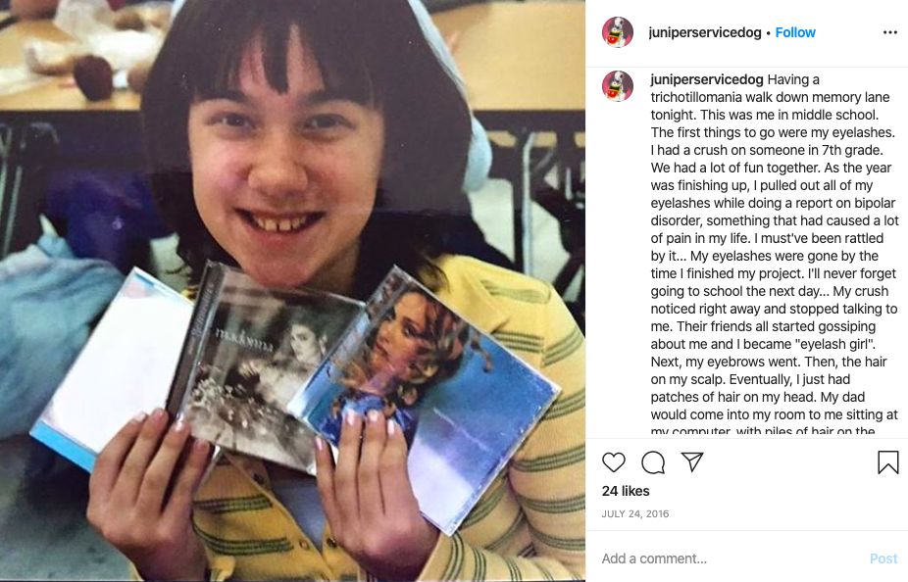
Task: Click caption profile avatar
Action: [618, 85]
